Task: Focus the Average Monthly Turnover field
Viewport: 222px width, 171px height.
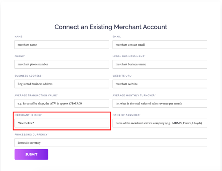Action: pos(160,104)
